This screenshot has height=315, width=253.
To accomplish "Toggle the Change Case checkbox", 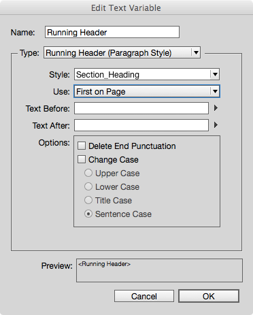I will click(x=82, y=159).
